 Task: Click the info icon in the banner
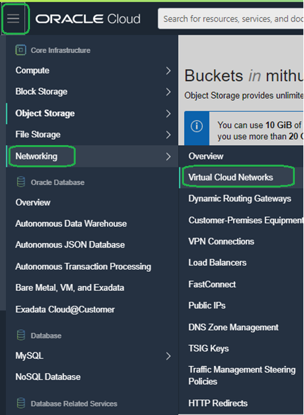tap(197, 126)
